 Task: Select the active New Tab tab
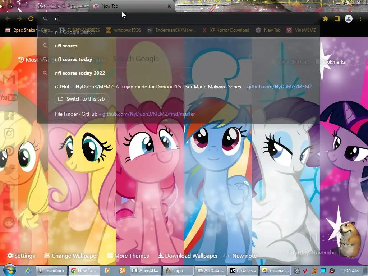[132, 6]
